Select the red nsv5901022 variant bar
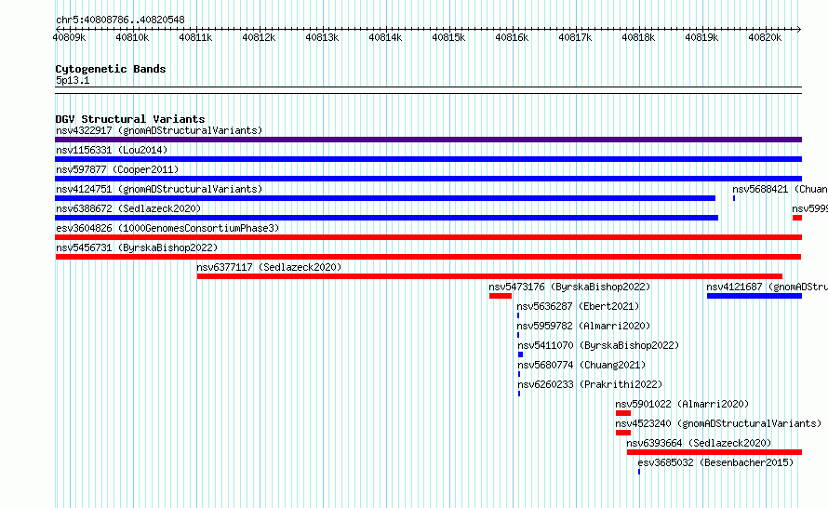 (623, 413)
